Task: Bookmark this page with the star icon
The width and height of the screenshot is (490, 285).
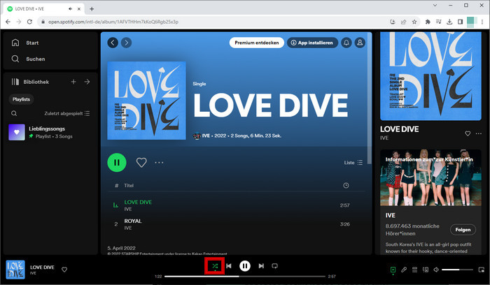Action: [x=414, y=22]
